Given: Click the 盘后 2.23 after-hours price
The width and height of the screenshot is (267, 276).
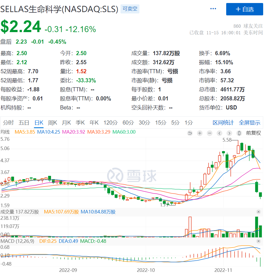Looking at the screenshot, I should [21, 42].
